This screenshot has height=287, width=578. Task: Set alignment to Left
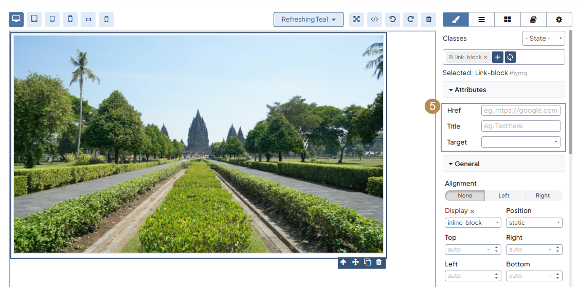click(x=503, y=195)
